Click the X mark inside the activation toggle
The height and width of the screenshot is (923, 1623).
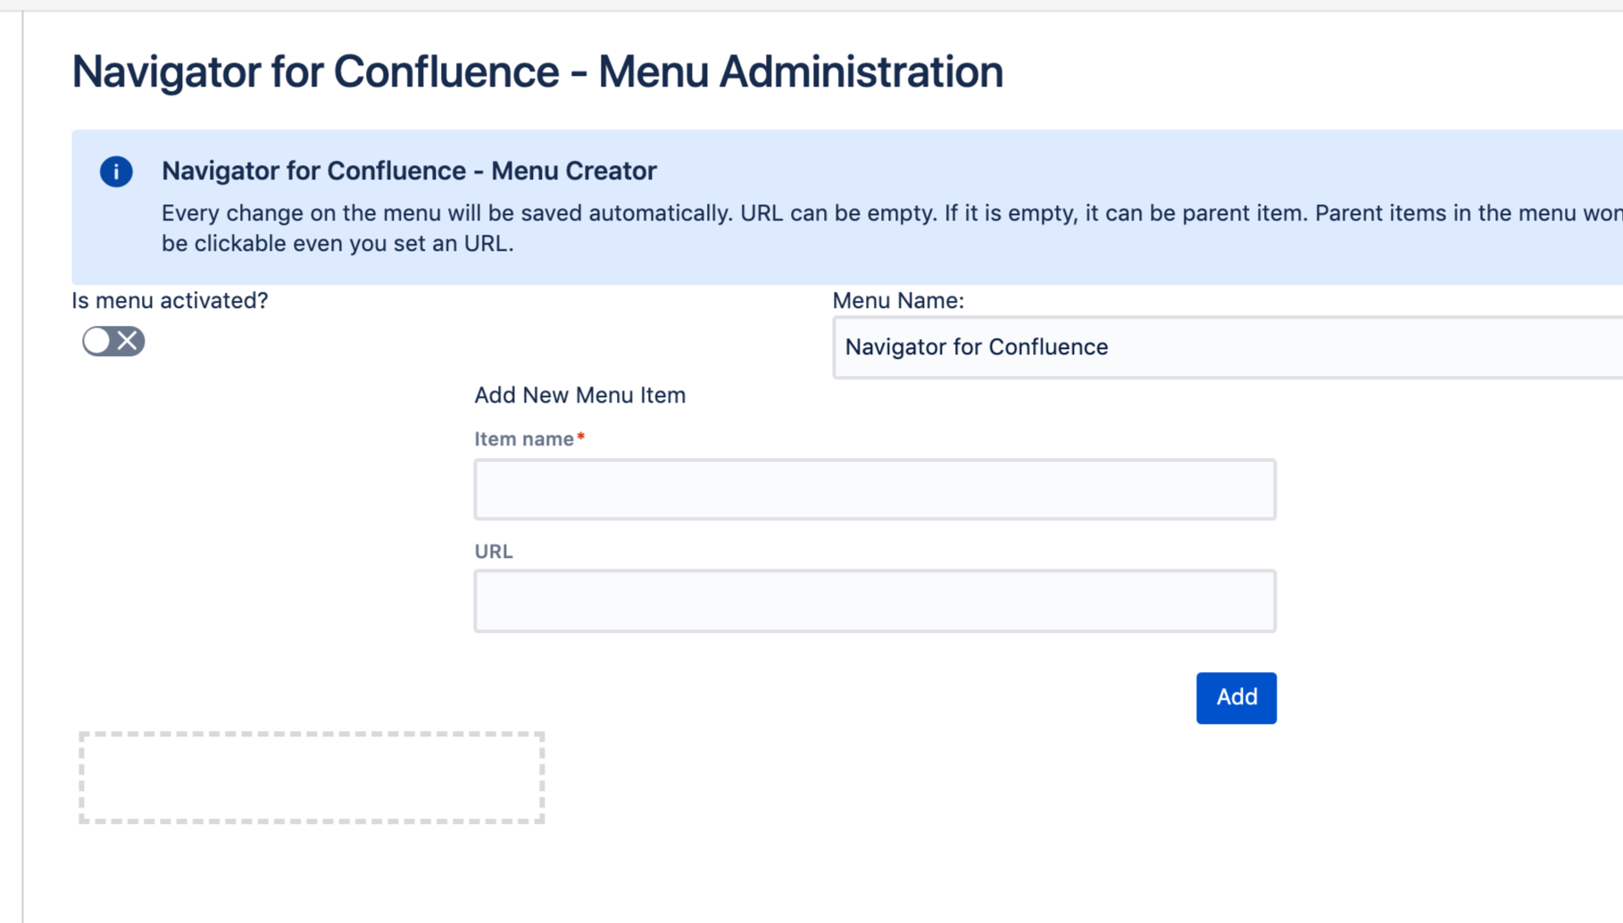pos(128,341)
